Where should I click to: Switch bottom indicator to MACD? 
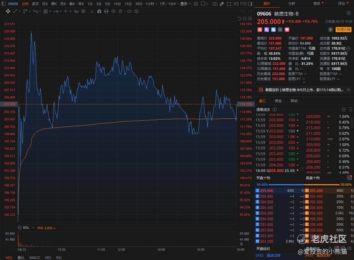34,257
